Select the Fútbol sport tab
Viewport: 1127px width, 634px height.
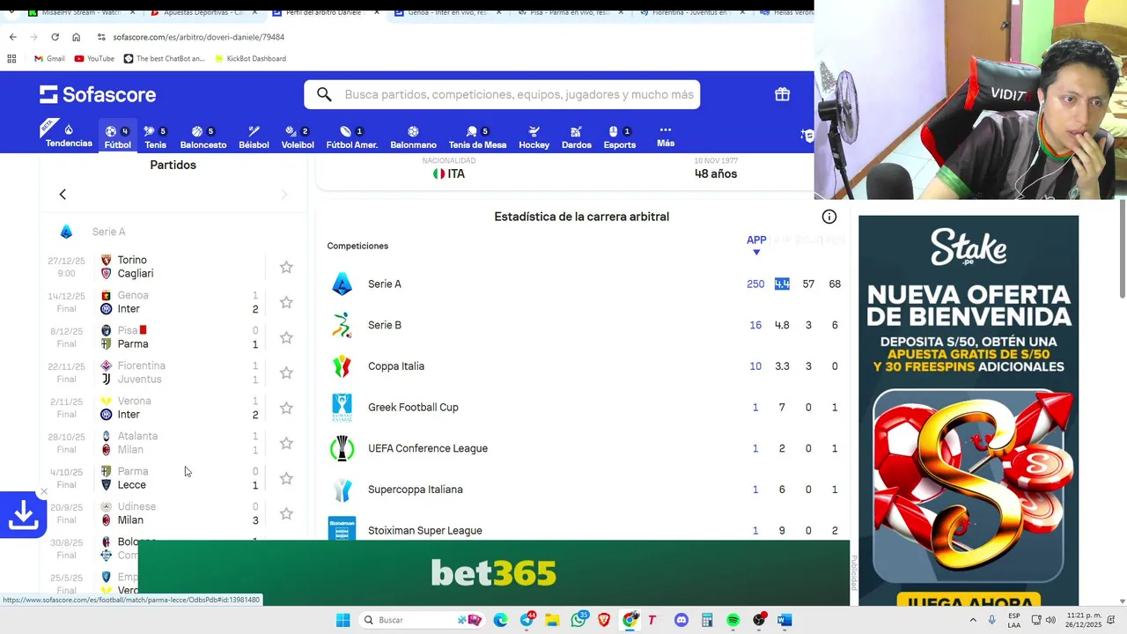117,137
